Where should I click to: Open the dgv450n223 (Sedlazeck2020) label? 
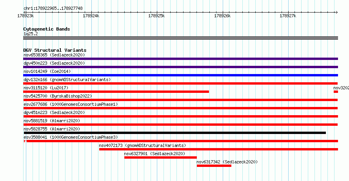coord(54,63)
